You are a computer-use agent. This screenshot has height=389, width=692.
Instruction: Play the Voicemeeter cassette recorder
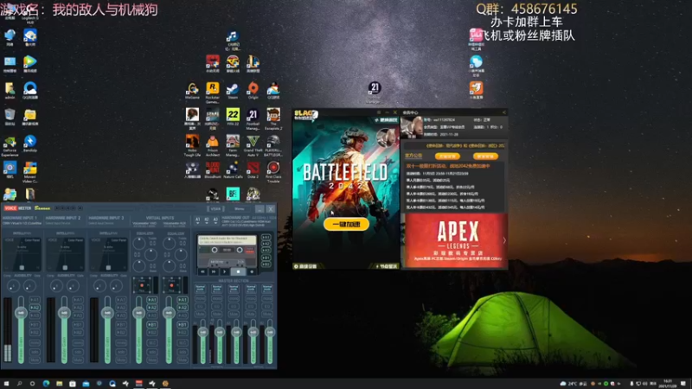coord(224,271)
